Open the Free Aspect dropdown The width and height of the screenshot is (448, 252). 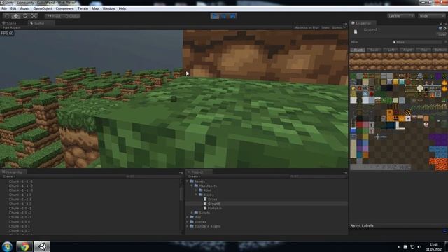coord(20,28)
